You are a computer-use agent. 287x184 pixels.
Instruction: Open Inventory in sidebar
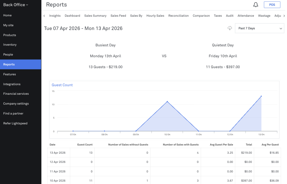point(21,45)
